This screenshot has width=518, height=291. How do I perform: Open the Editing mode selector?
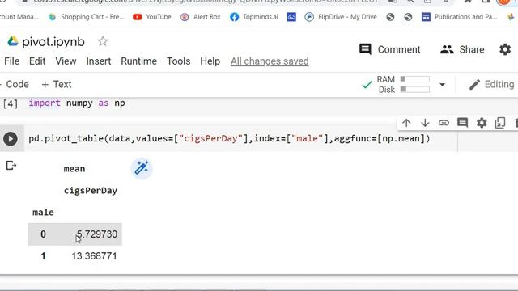point(491,84)
